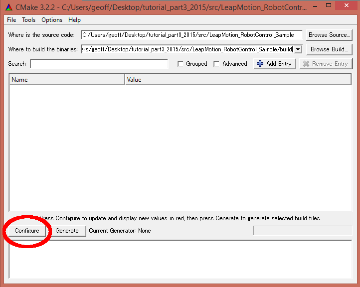Open the File menu
Screen dimensions: 360x287
pyautogui.click(x=11, y=20)
